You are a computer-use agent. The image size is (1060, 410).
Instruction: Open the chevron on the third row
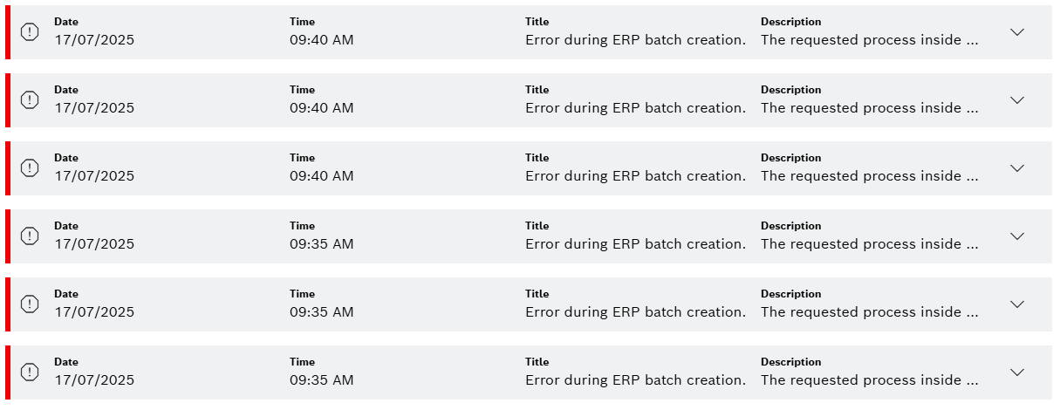tap(1016, 168)
